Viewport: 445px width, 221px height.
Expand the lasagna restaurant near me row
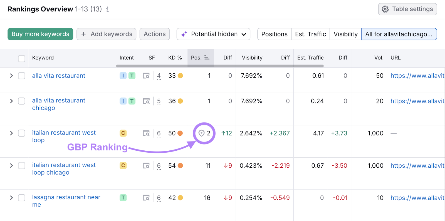click(x=11, y=198)
